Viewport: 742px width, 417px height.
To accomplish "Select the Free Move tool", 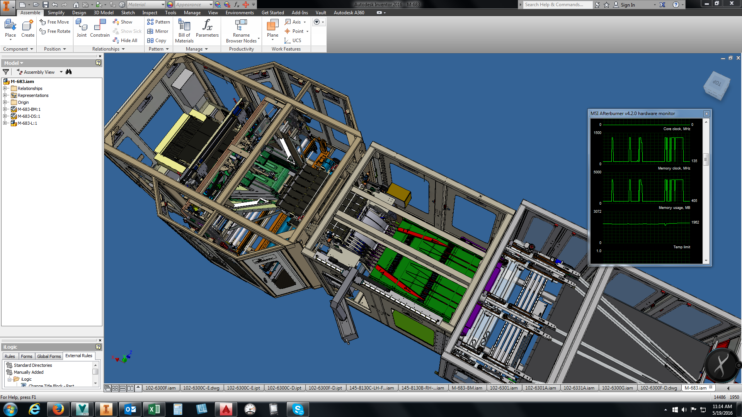I will 54,22.
